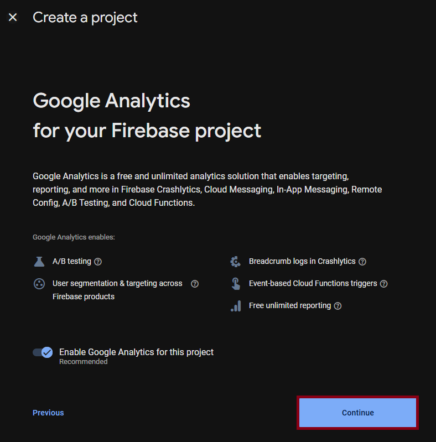
Task: Click the Cloud Functions triggers touch icon
Action: [236, 284]
